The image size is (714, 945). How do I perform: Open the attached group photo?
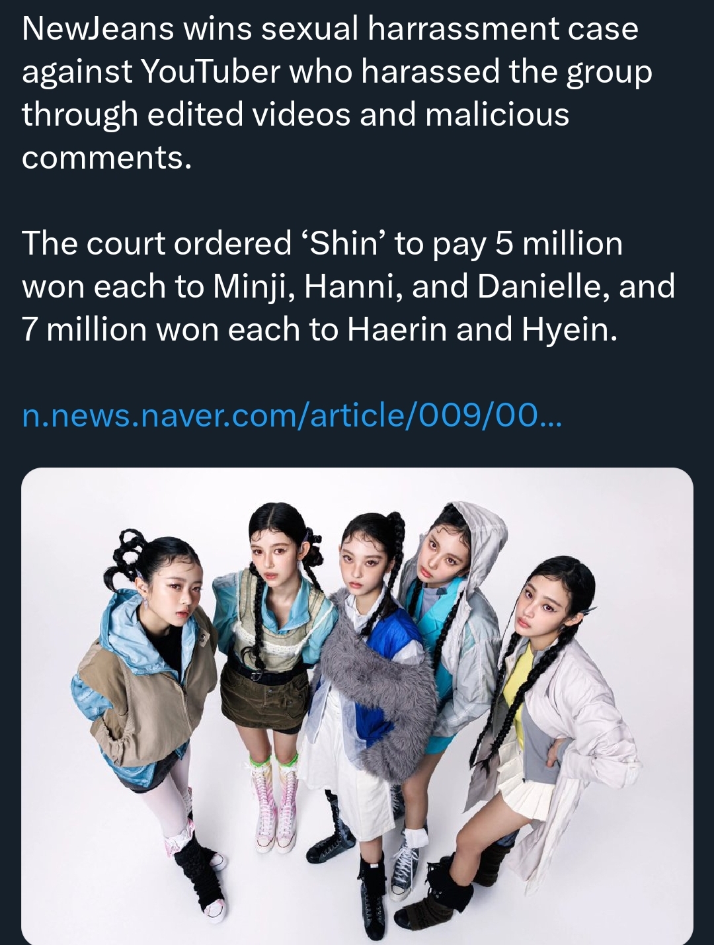[x=357, y=706]
